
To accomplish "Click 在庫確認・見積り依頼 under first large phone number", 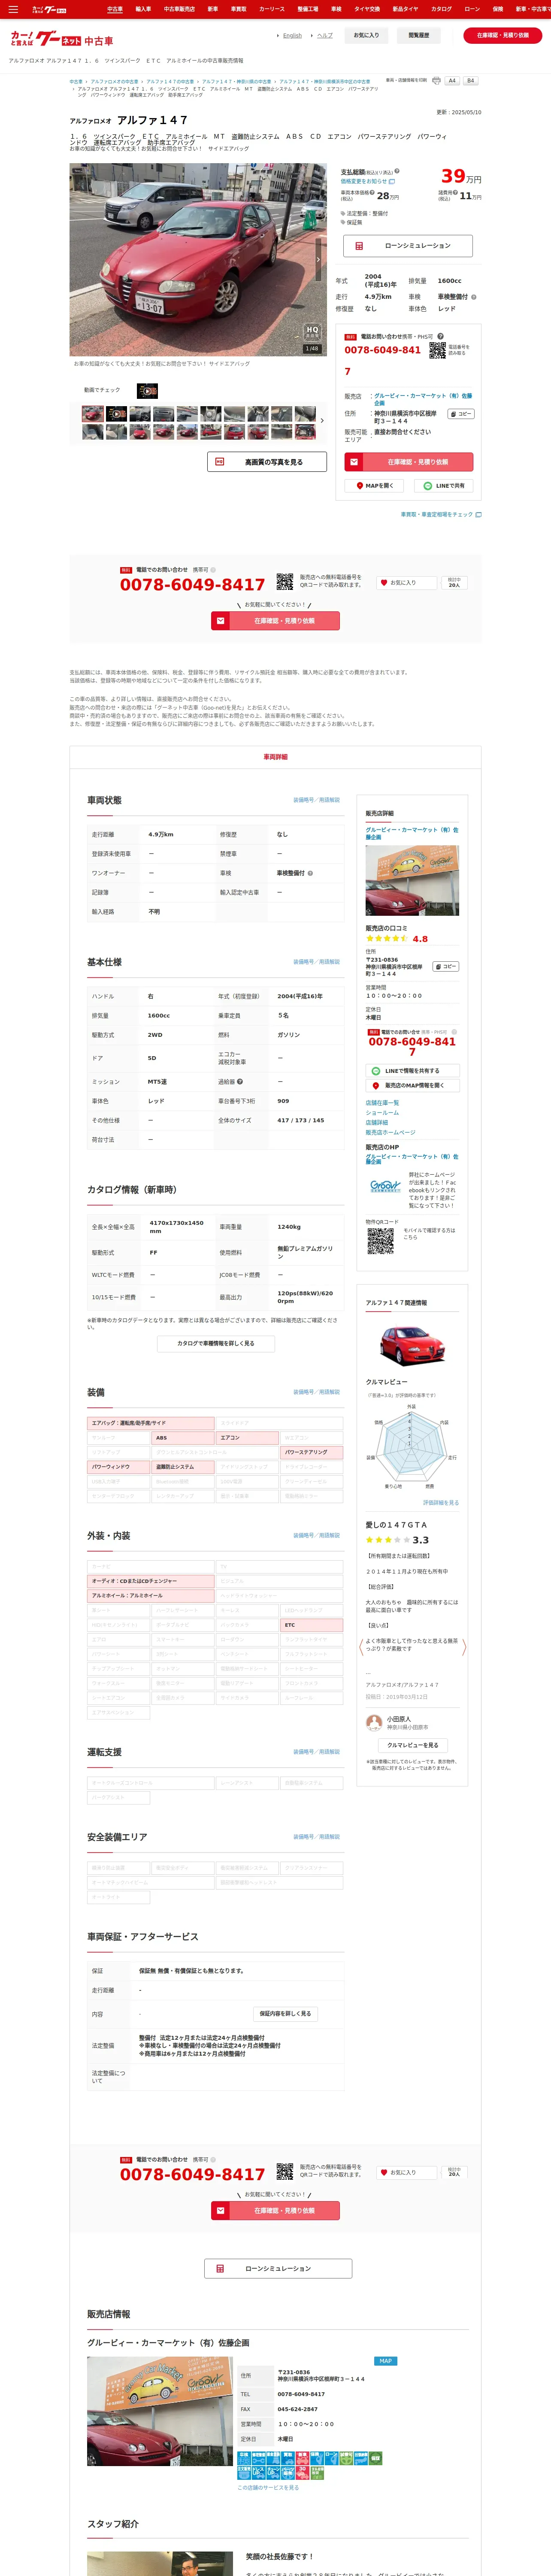I will (x=275, y=621).
